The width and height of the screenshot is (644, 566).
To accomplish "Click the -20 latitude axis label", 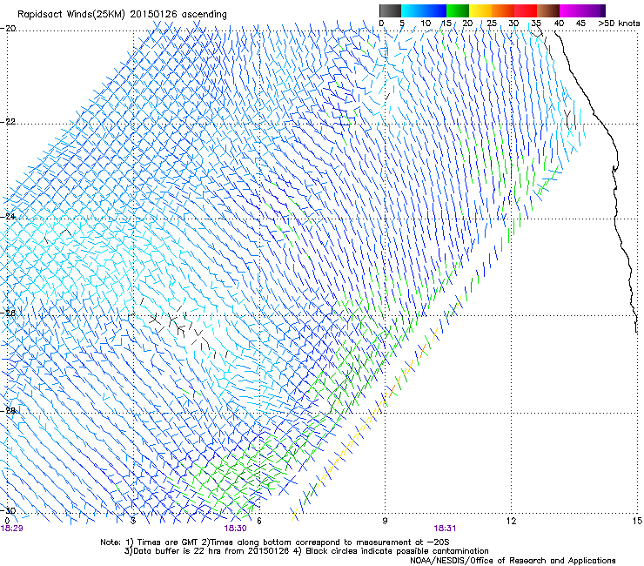I will coord(8,29).
